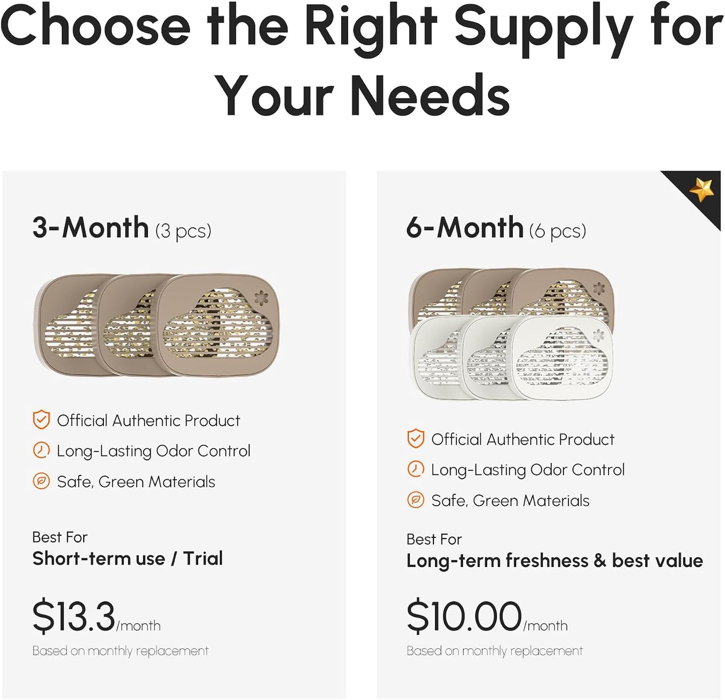The width and height of the screenshot is (725, 700).
Task: Click the Choose the Right Supply headline
Action: click(362, 59)
